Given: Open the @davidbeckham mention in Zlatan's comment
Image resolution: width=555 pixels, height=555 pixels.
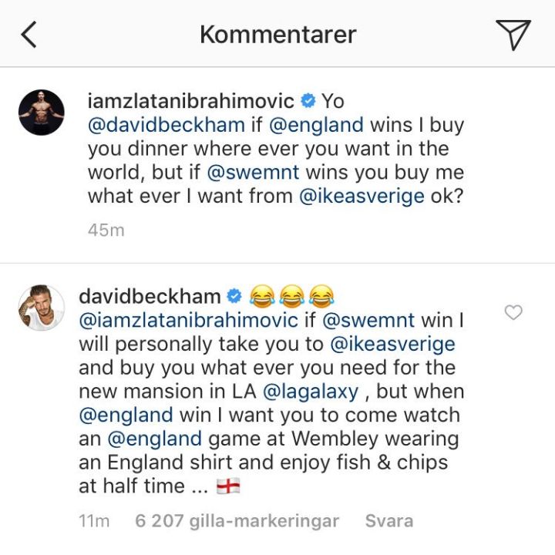Looking at the screenshot, I should tap(166, 125).
